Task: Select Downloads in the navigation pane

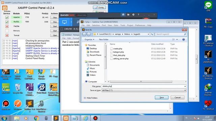Action: (94, 52)
